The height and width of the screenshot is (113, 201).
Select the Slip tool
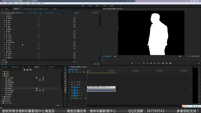click(65, 83)
